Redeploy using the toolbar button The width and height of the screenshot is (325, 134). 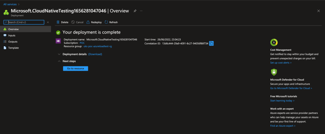[x=94, y=22]
